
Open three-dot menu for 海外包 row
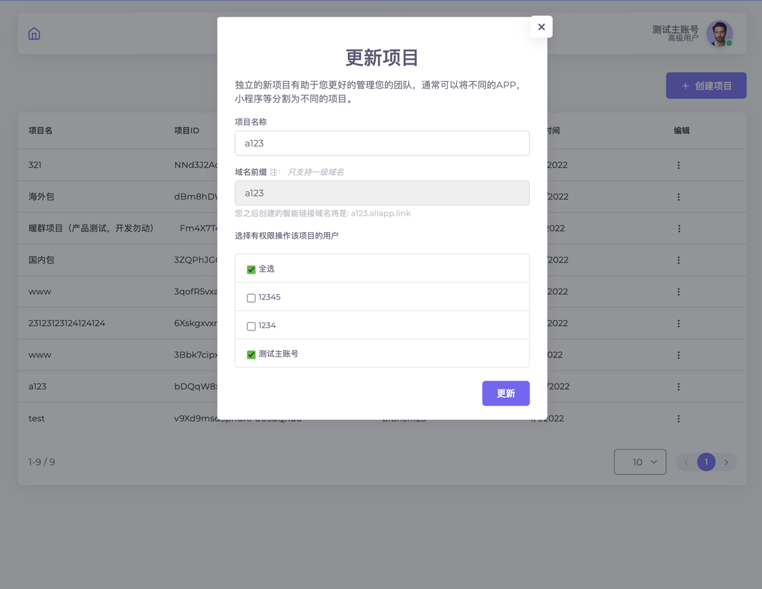[x=678, y=197]
